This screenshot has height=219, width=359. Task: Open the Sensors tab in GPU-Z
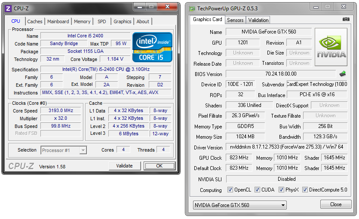pos(235,20)
